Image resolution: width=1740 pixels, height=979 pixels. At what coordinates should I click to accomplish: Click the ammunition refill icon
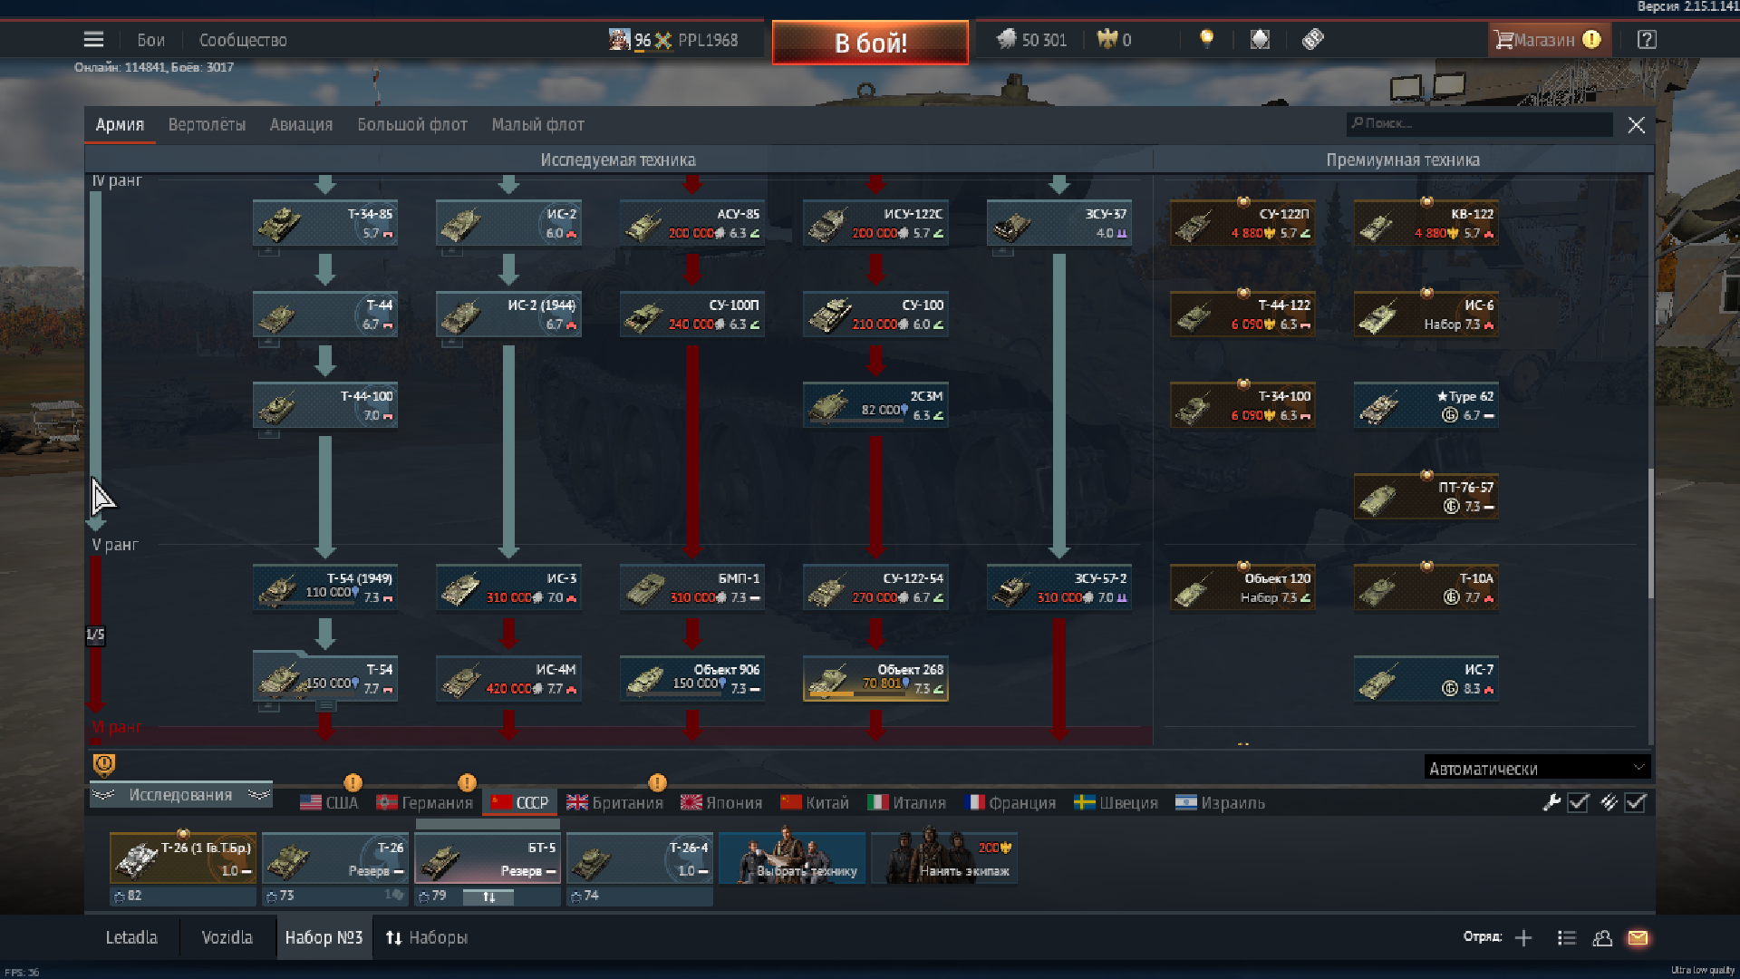tap(1609, 802)
